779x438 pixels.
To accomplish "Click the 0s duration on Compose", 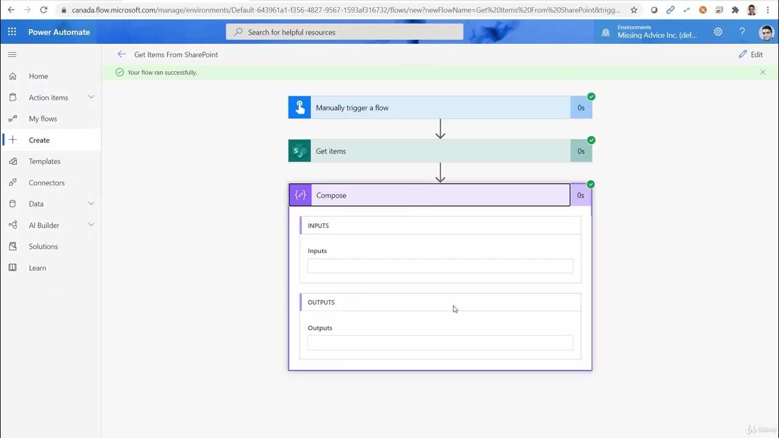I will [581, 195].
